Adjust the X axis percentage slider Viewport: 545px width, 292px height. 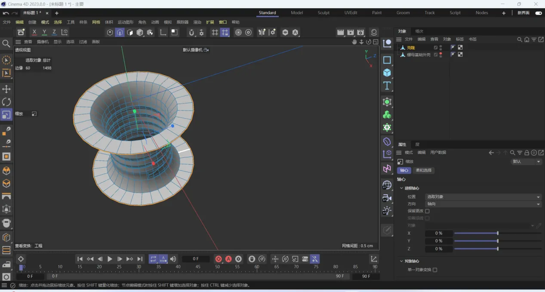tap(498, 233)
